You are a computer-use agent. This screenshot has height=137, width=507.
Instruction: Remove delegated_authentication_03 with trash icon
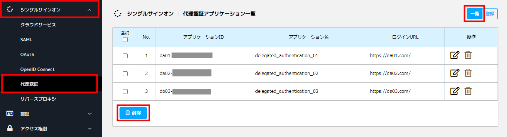click(468, 91)
